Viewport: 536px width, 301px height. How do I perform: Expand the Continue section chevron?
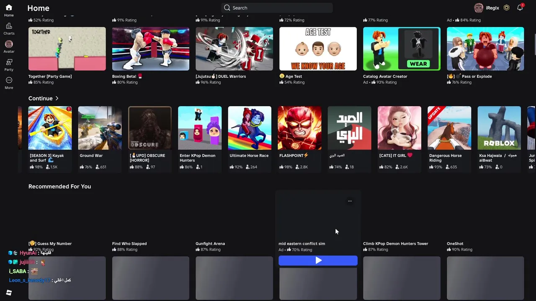tap(57, 98)
